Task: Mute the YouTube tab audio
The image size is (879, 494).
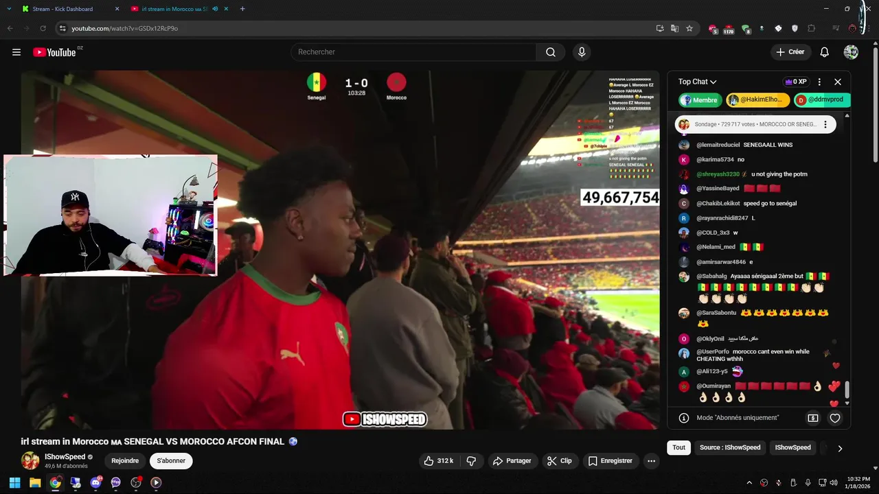Action: click(216, 9)
